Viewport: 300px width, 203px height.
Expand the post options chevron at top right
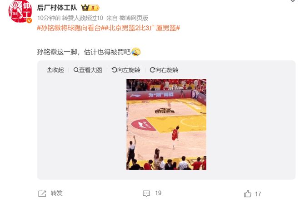click(293, 1)
